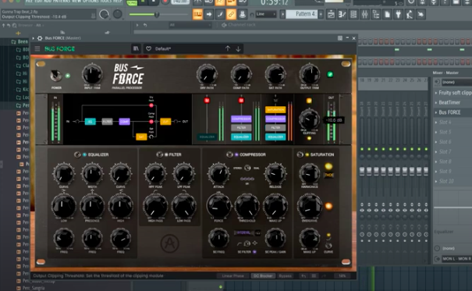Expand the Fruity soft clipper slot arrow

tap(436, 93)
